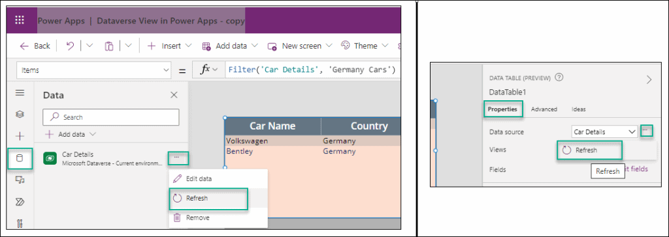The width and height of the screenshot is (669, 237).
Task: Open the Insert plus icon in left rail
Action: 20,136
